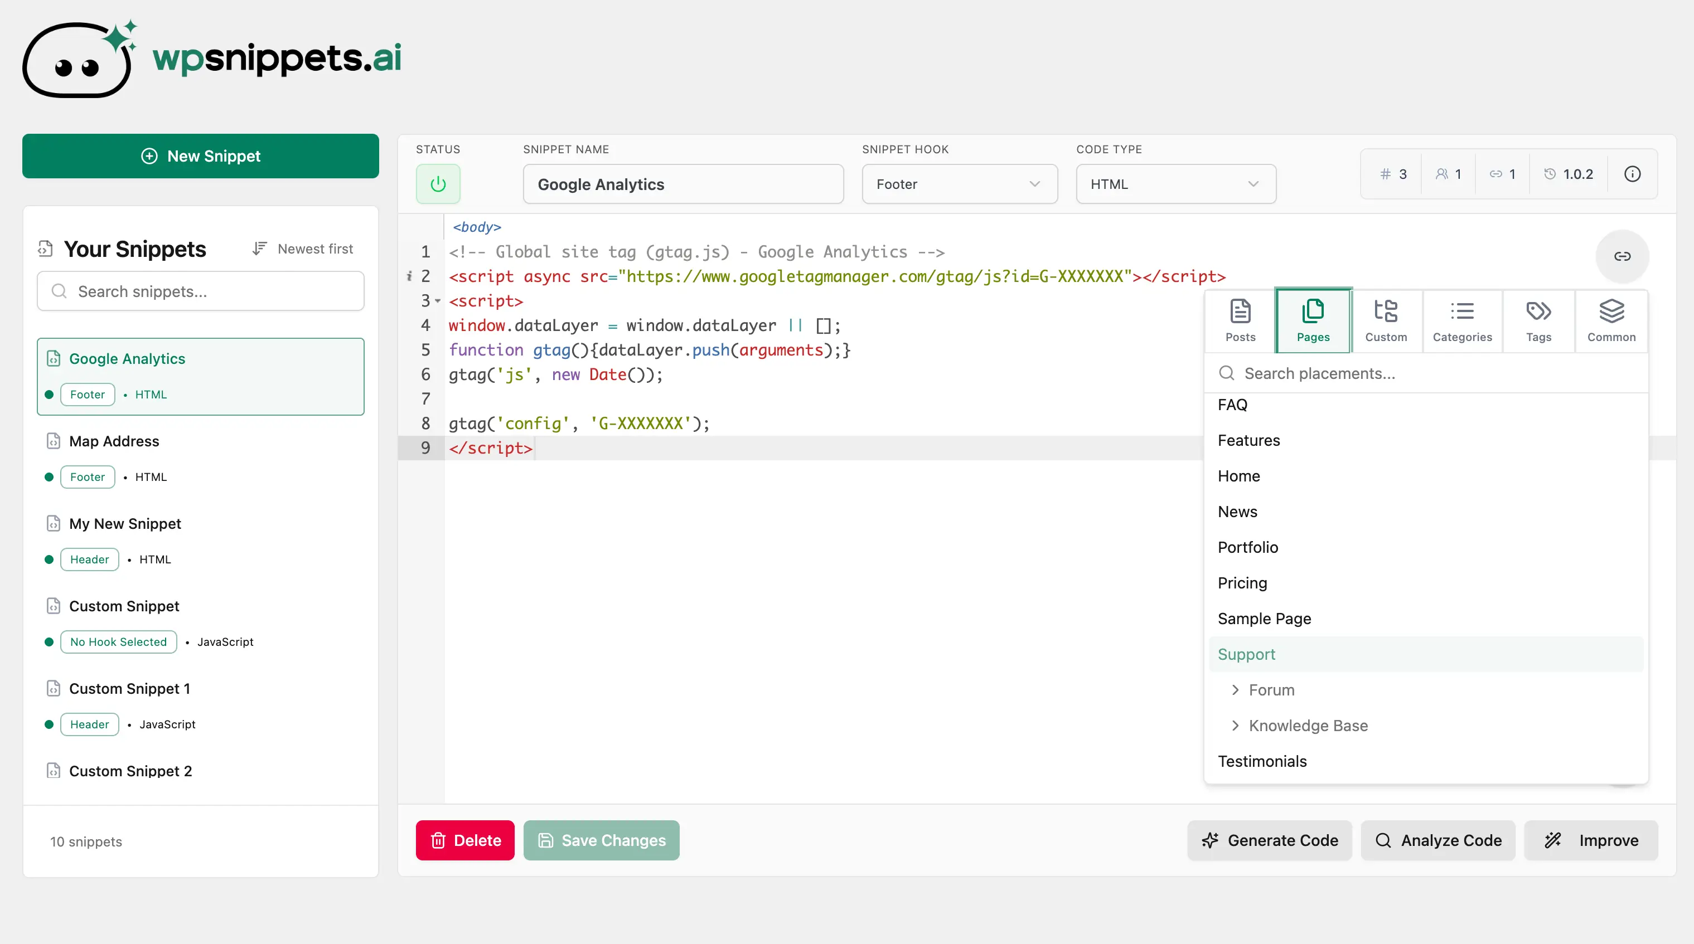Click the Save Changes button

click(601, 840)
